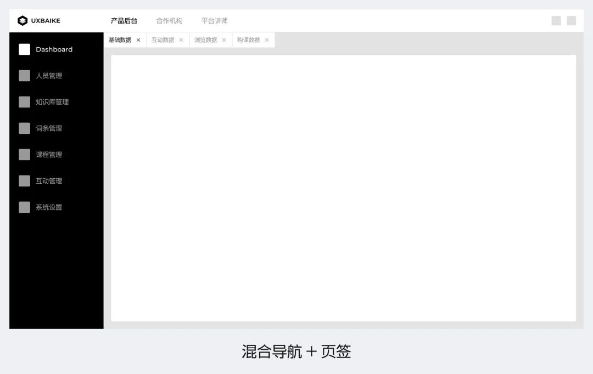Click the 系统设置 sidebar icon

[24, 207]
